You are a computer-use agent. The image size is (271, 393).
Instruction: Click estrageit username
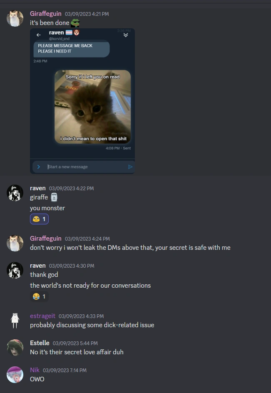point(42,316)
